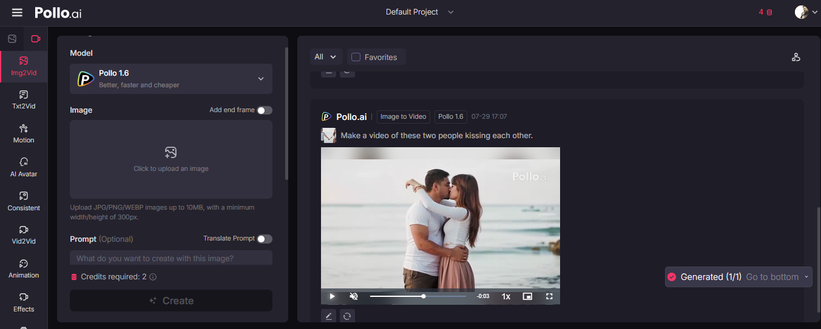Click the edit pencil icon below video

(328, 316)
